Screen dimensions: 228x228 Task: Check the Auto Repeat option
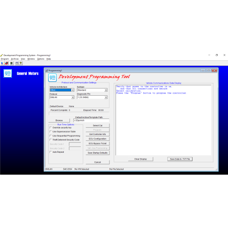coord(51,152)
